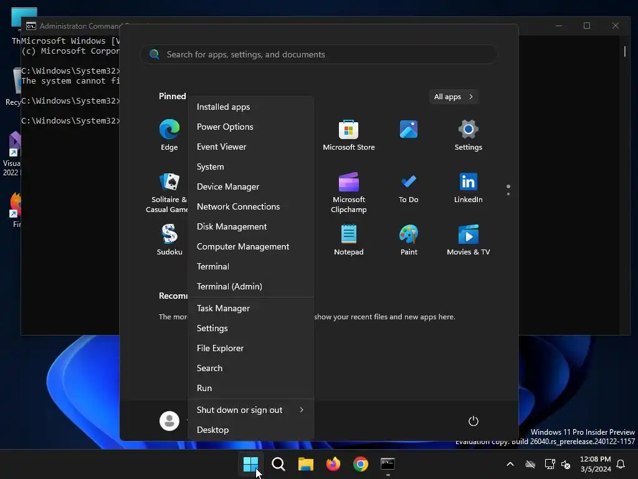The width and height of the screenshot is (638, 479).
Task: Open the To Do app
Action: tap(409, 188)
